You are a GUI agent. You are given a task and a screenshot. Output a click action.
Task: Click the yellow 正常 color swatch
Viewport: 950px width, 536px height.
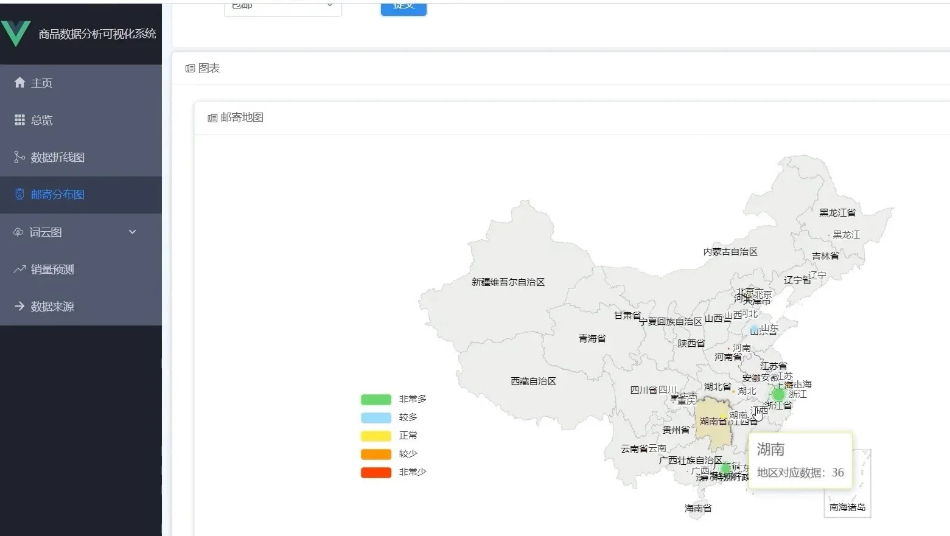(376, 436)
